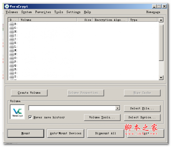Click the Encryption Algo... column header
This screenshot has height=147, width=171.
110,20
